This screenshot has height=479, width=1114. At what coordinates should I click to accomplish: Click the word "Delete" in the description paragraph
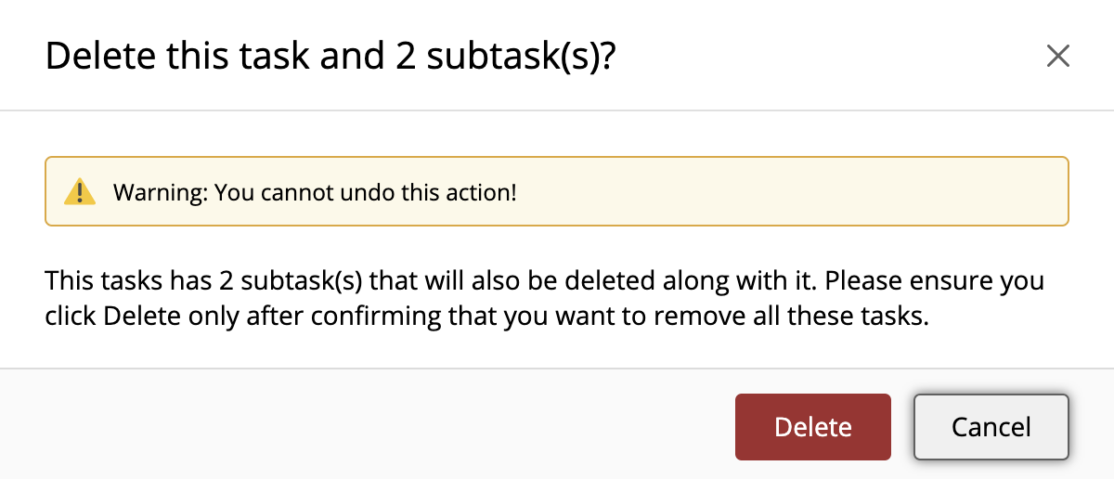[139, 316]
